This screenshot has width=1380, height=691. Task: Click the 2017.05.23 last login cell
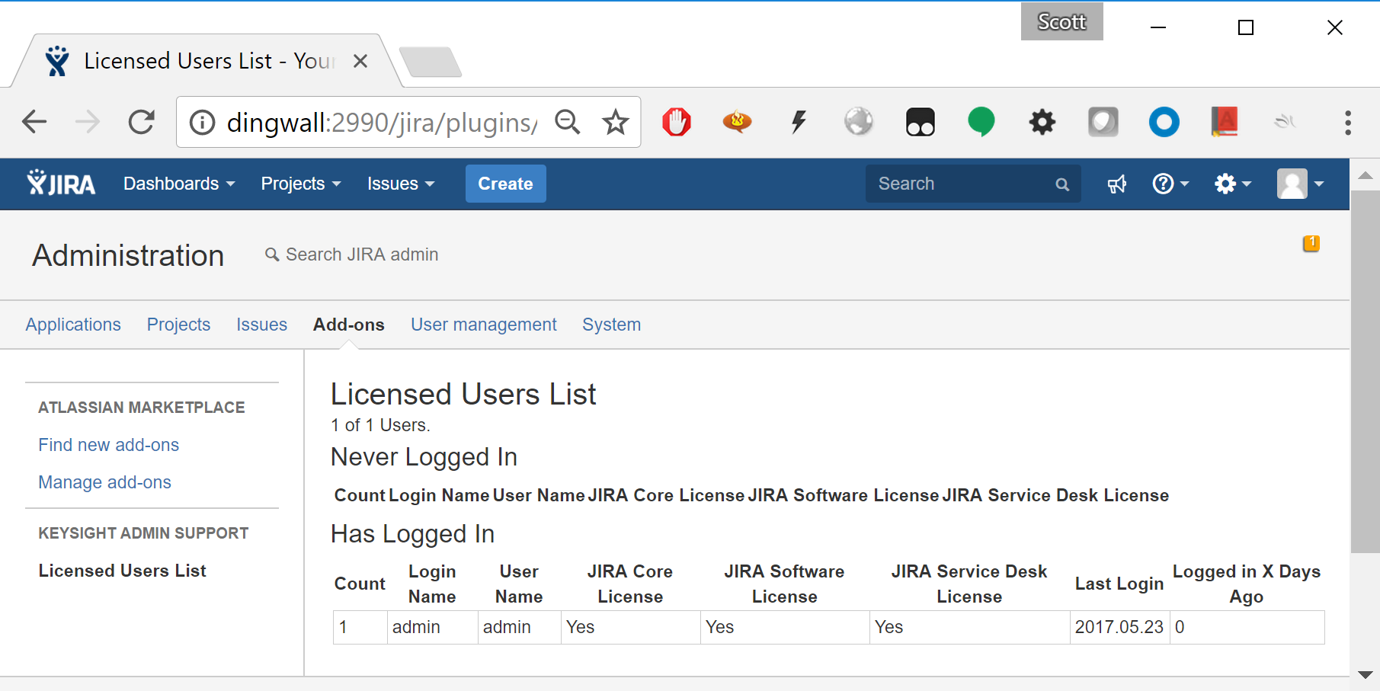1119,627
